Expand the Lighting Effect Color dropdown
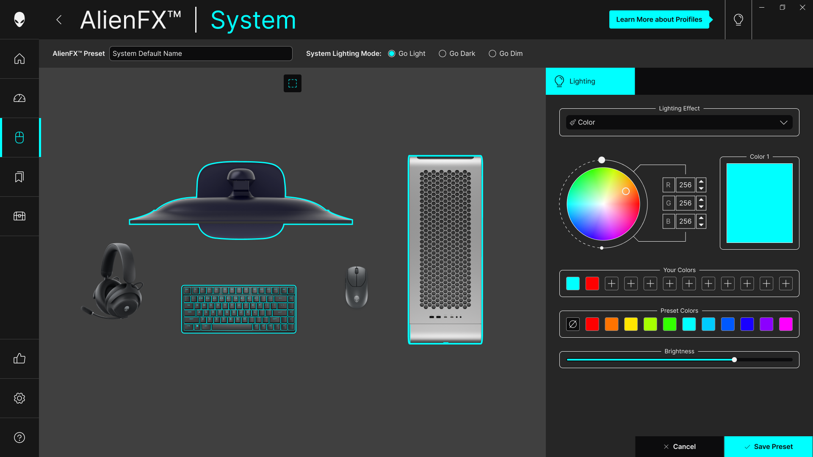Viewport: 813px width, 457px height. pos(679,122)
